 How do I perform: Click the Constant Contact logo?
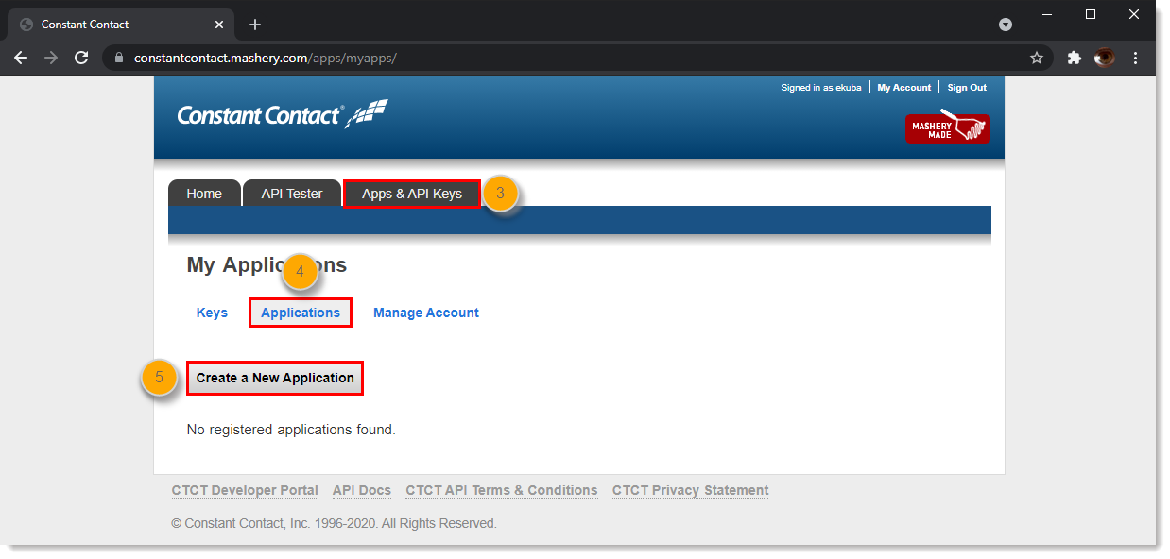(283, 115)
